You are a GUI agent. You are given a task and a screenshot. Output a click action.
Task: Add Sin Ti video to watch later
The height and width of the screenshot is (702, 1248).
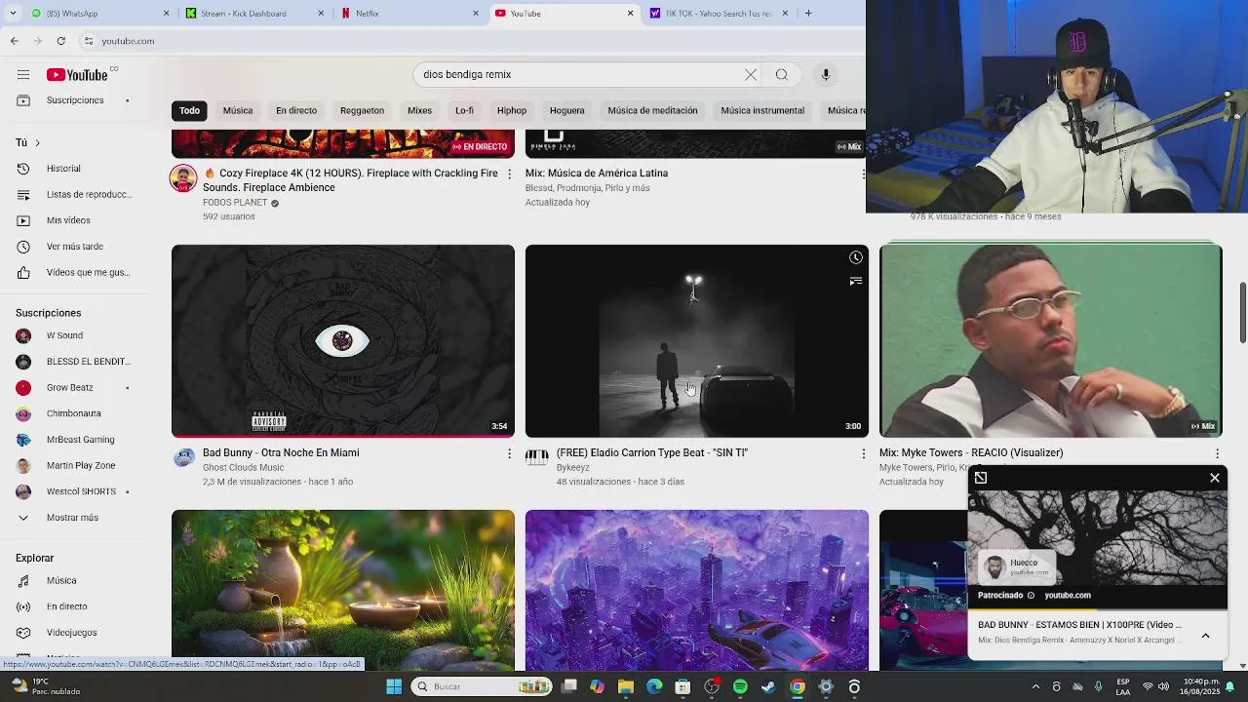855,257
